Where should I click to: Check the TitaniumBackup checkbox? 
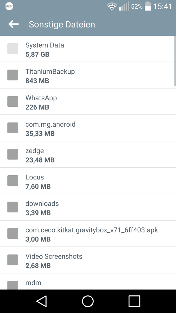tap(13, 75)
